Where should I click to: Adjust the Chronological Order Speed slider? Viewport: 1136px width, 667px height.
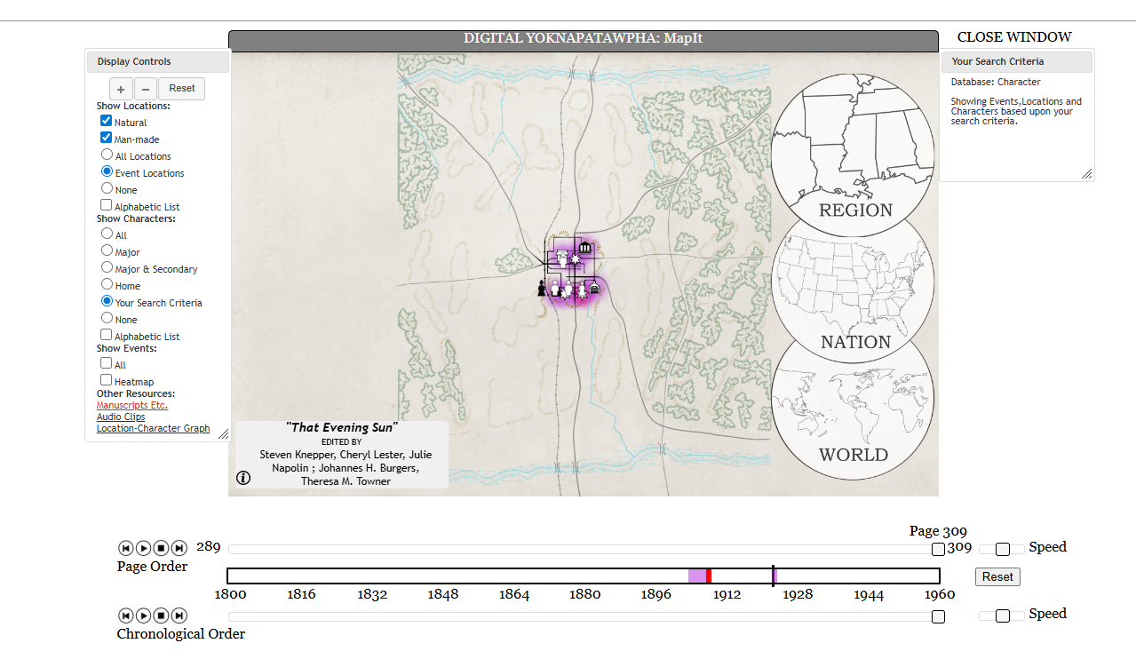[x=1003, y=615]
